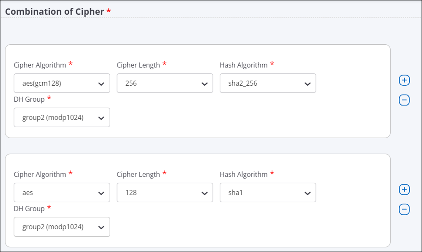This screenshot has width=422, height=252.
Task: Click the Cipher Length label above 128
Action: click(x=138, y=174)
